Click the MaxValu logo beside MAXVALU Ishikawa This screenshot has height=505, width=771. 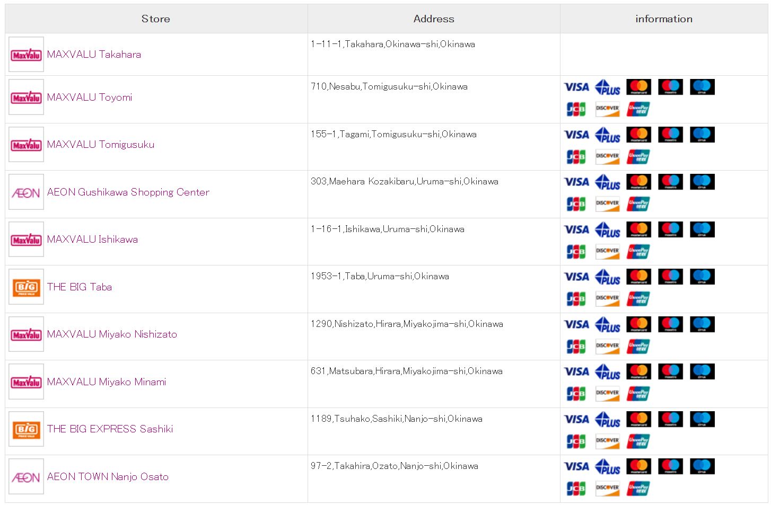coord(27,239)
